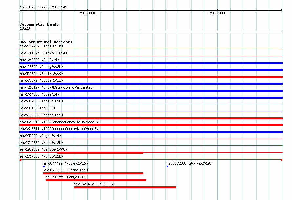The width and height of the screenshot is (292, 200).
Task: Open the DGV Structural Variants track title
Action: coord(46,42)
